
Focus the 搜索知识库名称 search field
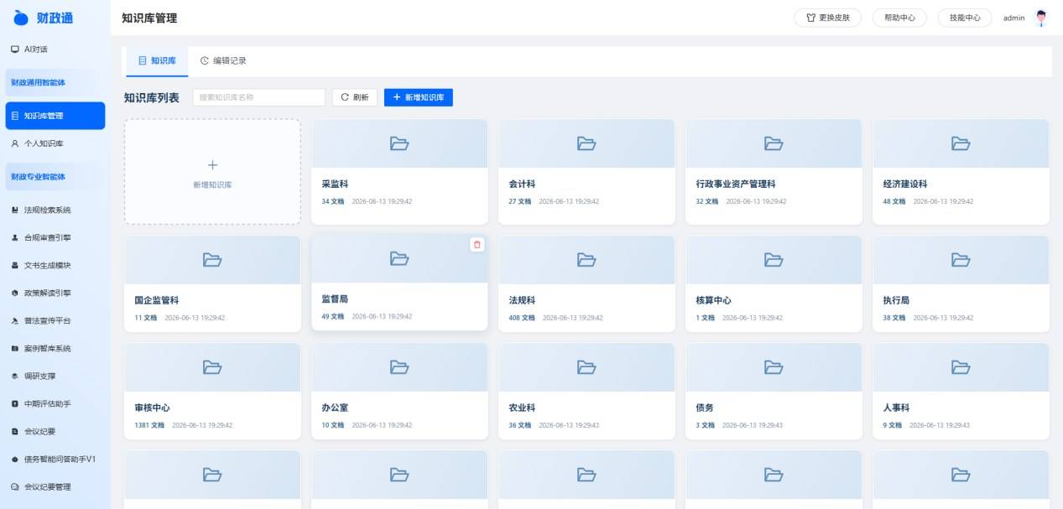(259, 97)
